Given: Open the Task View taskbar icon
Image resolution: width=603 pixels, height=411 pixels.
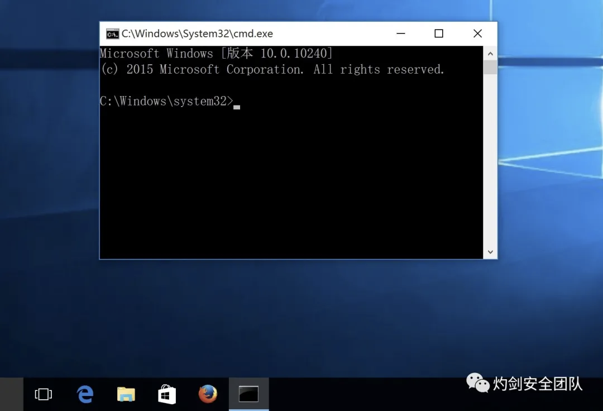Looking at the screenshot, I should pos(43,394).
